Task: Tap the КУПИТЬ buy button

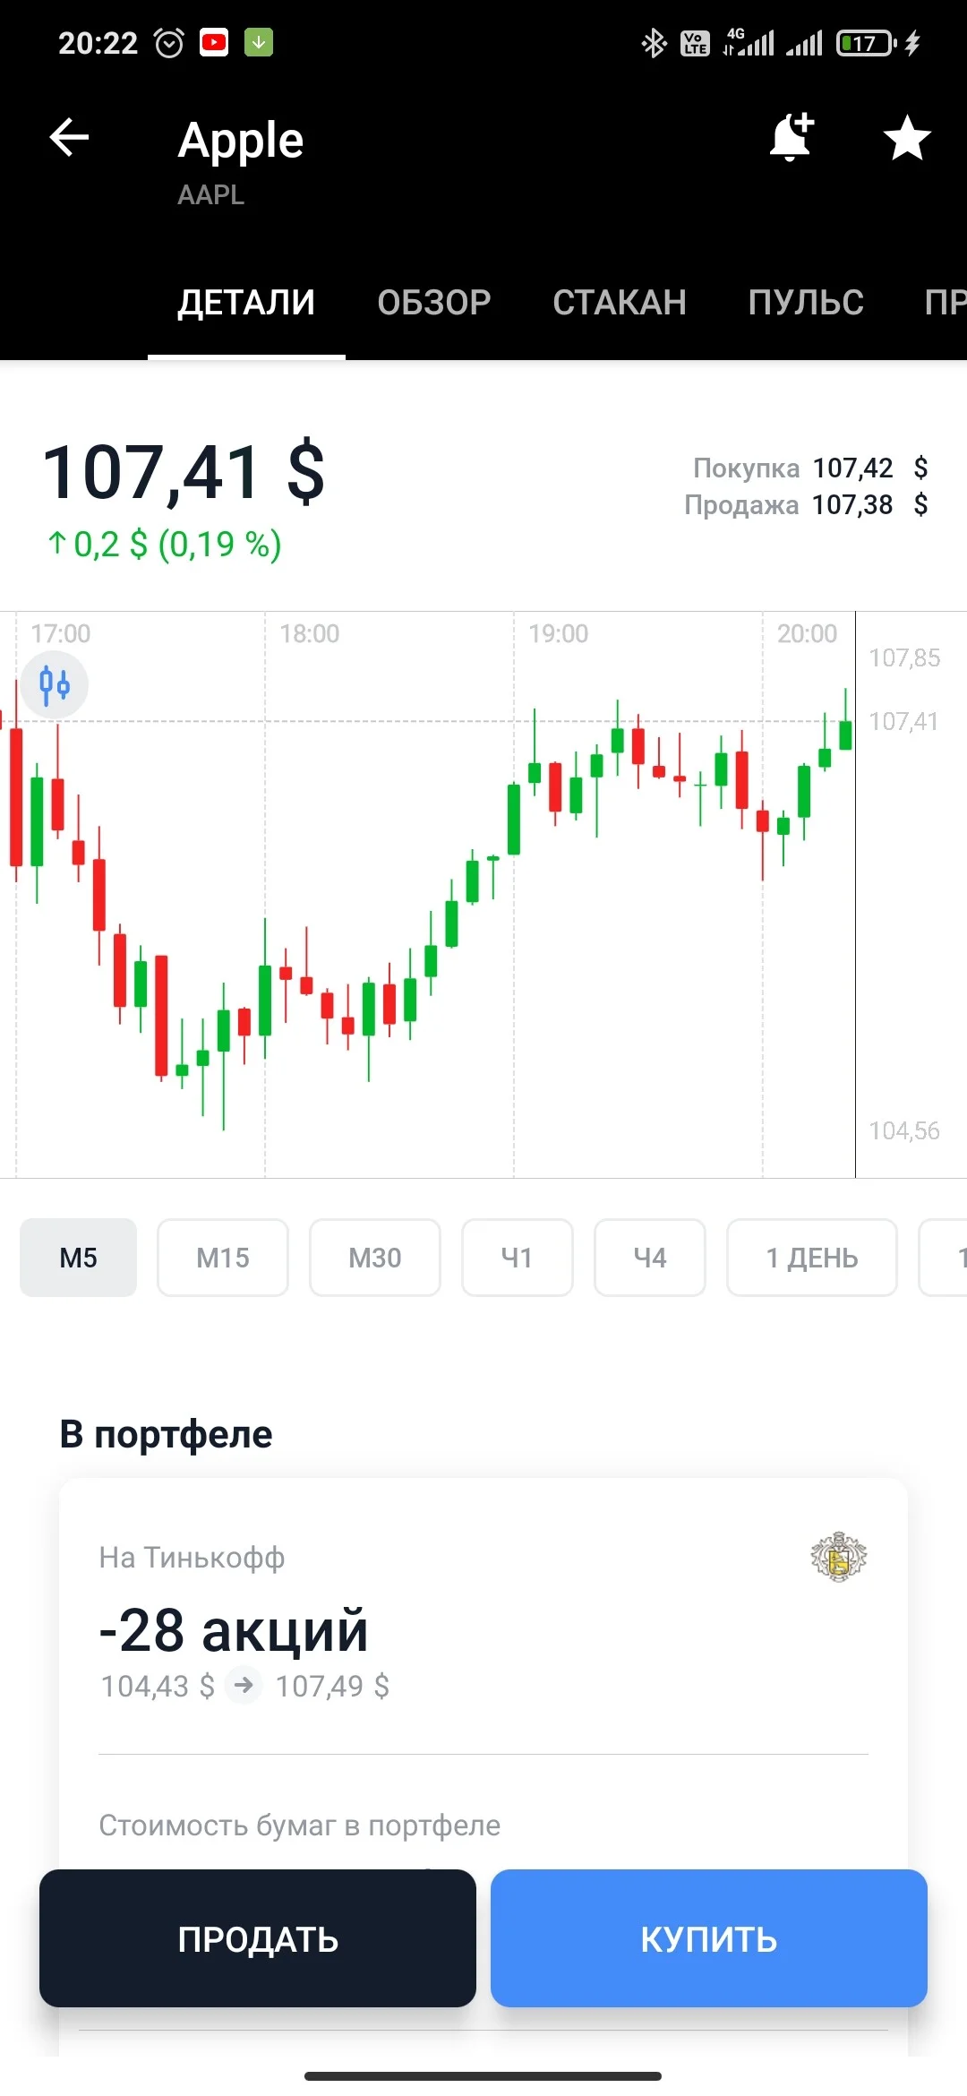Action: (709, 1938)
